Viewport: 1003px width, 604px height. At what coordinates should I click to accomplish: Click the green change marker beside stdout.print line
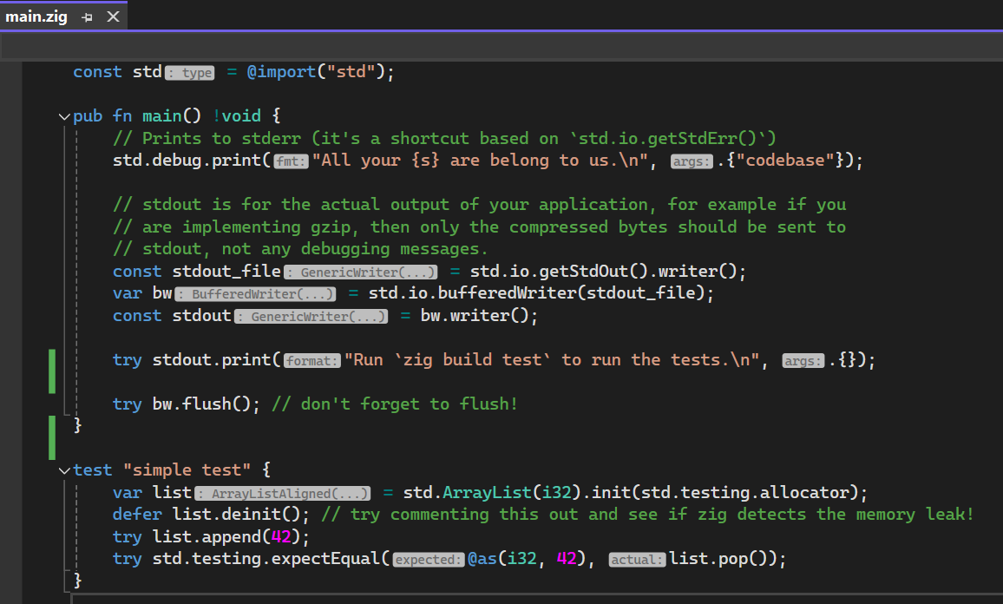pos(52,360)
